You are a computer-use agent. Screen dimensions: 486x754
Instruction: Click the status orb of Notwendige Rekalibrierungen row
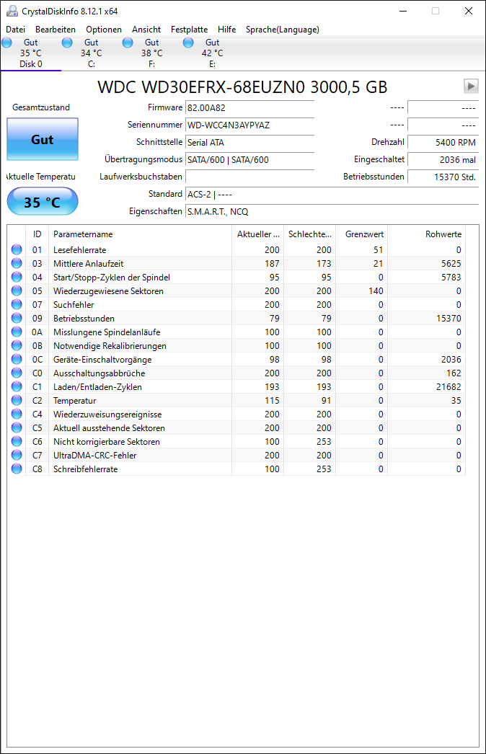[17, 345]
